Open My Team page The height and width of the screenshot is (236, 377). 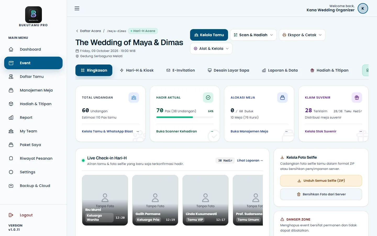tap(34, 131)
